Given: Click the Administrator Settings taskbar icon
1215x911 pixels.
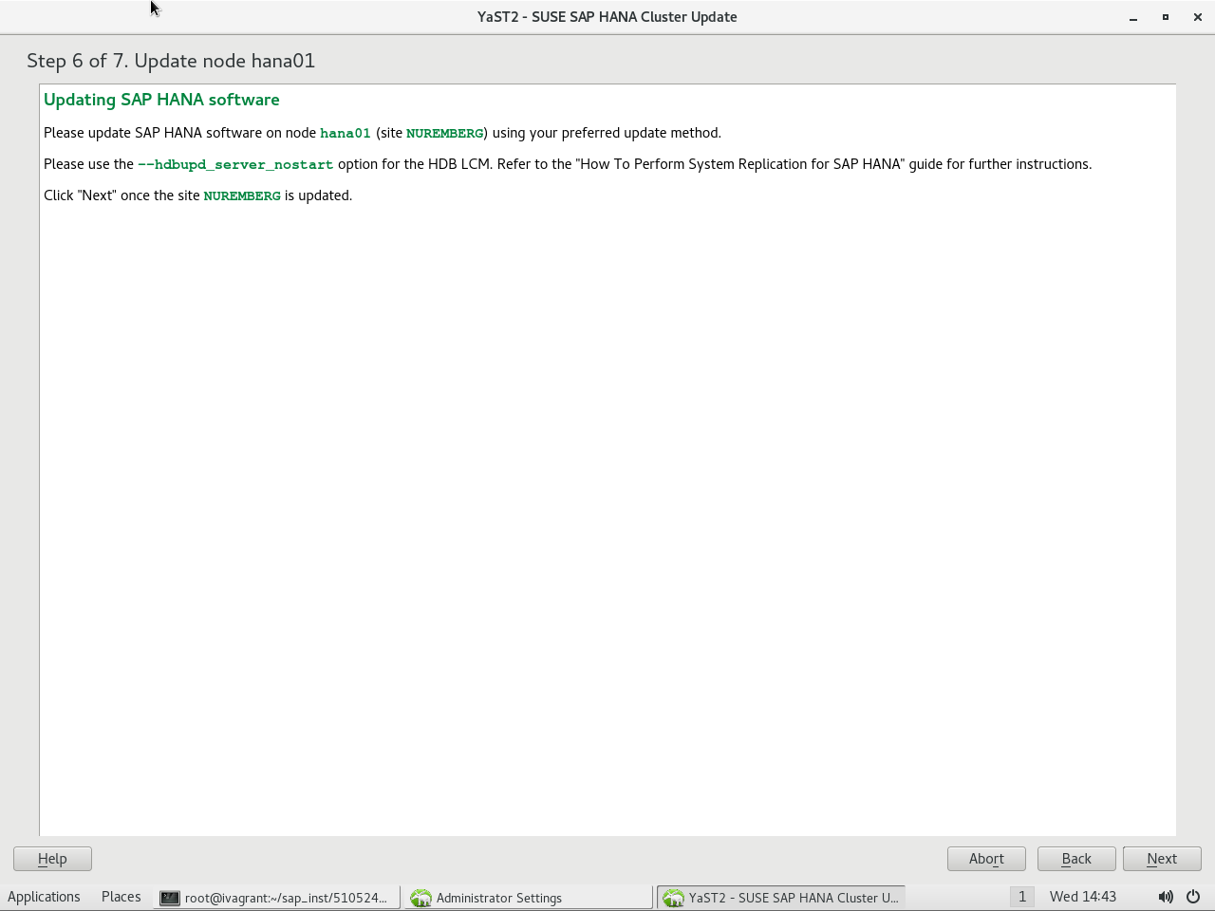Looking at the screenshot, I should [x=421, y=898].
